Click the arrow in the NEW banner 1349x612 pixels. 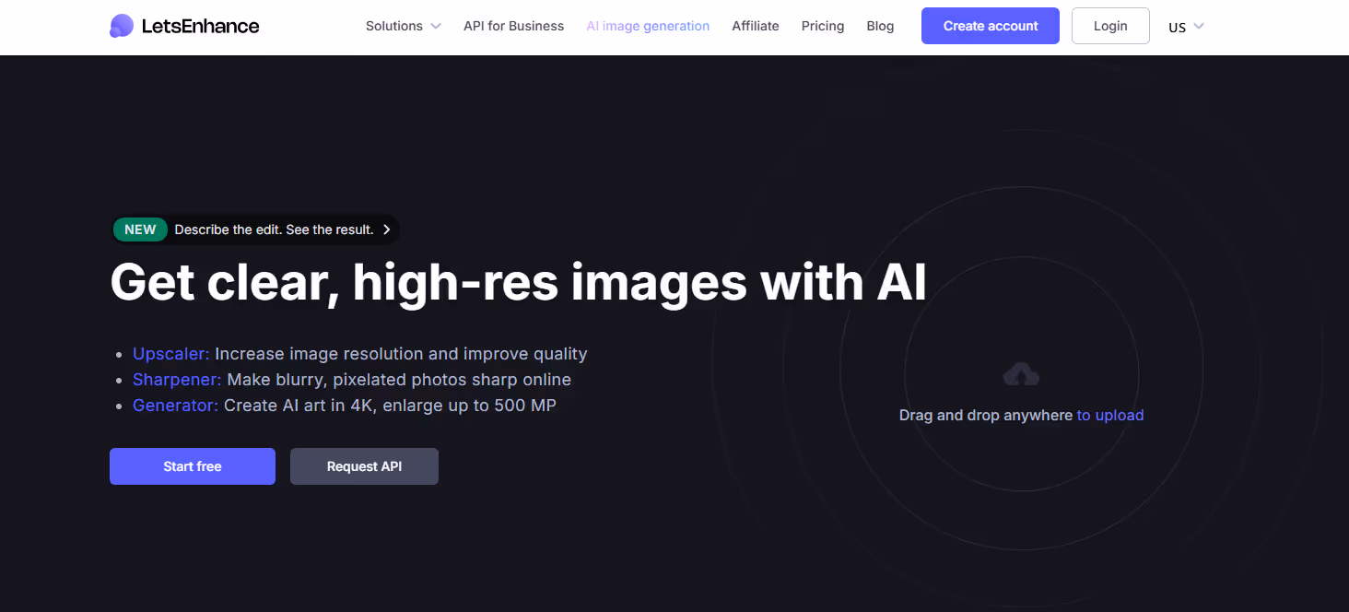click(x=386, y=229)
